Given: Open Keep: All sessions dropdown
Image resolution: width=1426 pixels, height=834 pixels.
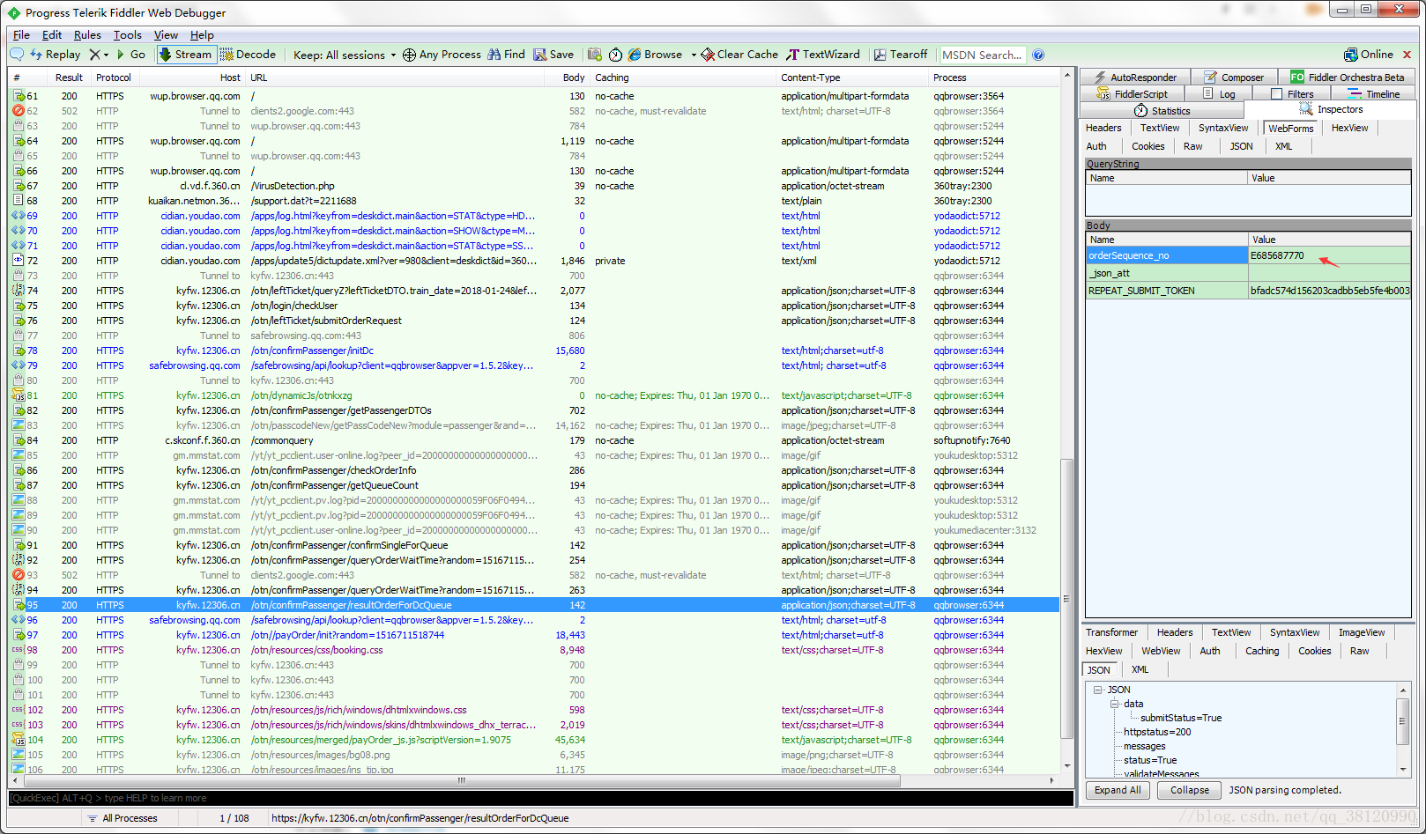Looking at the screenshot, I should click(x=345, y=55).
